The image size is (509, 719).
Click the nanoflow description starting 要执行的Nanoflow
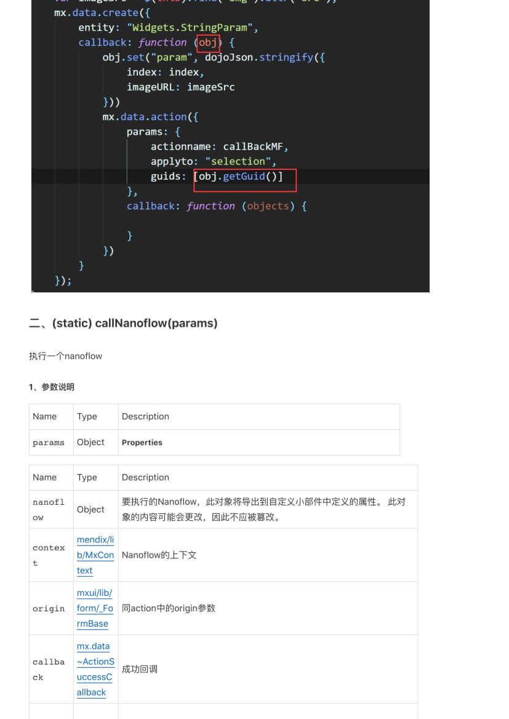click(x=263, y=510)
